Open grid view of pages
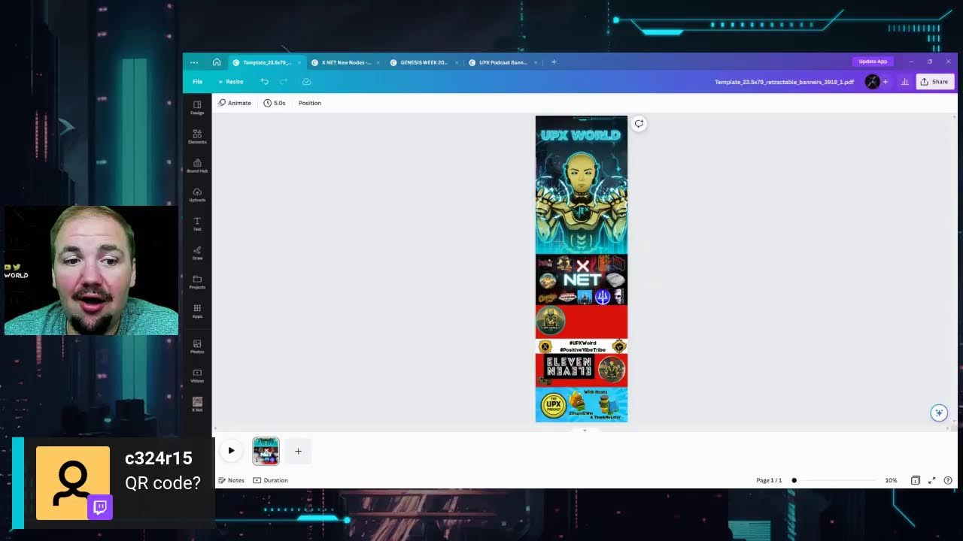963x541 pixels. click(915, 480)
